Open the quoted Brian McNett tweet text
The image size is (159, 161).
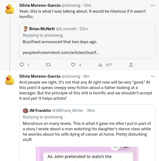click(60, 42)
